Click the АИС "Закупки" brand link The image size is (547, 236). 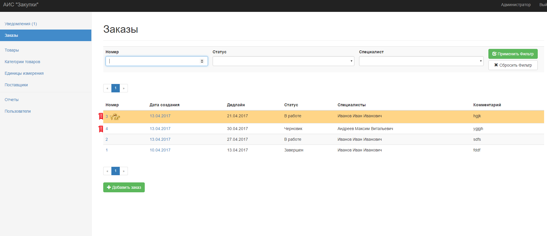click(x=21, y=5)
